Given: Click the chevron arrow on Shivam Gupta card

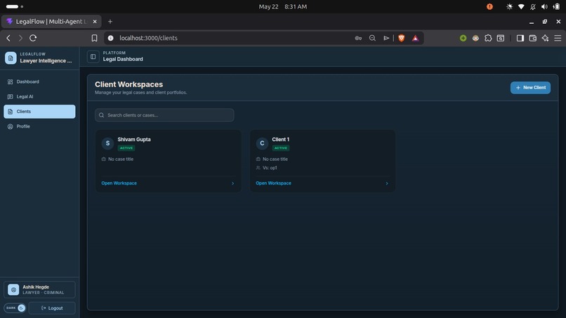Looking at the screenshot, I should [x=232, y=183].
